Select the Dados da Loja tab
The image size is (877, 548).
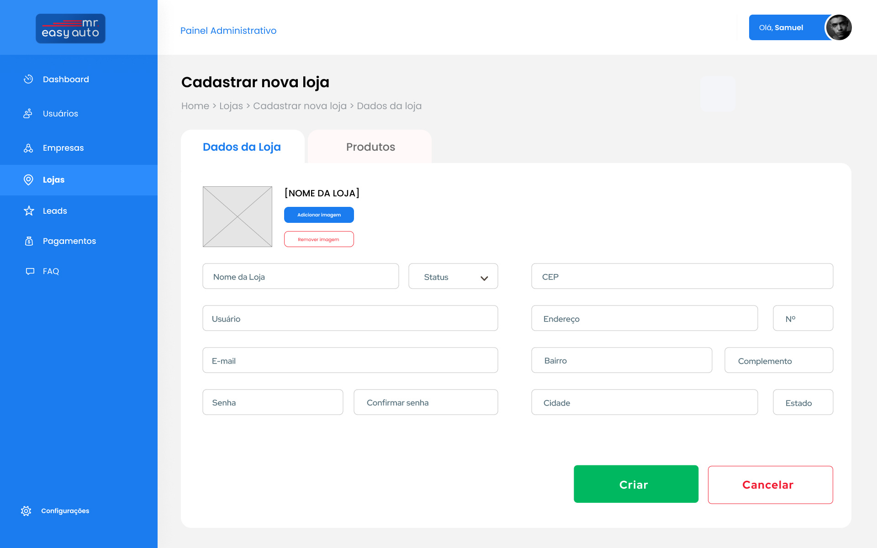(x=242, y=147)
